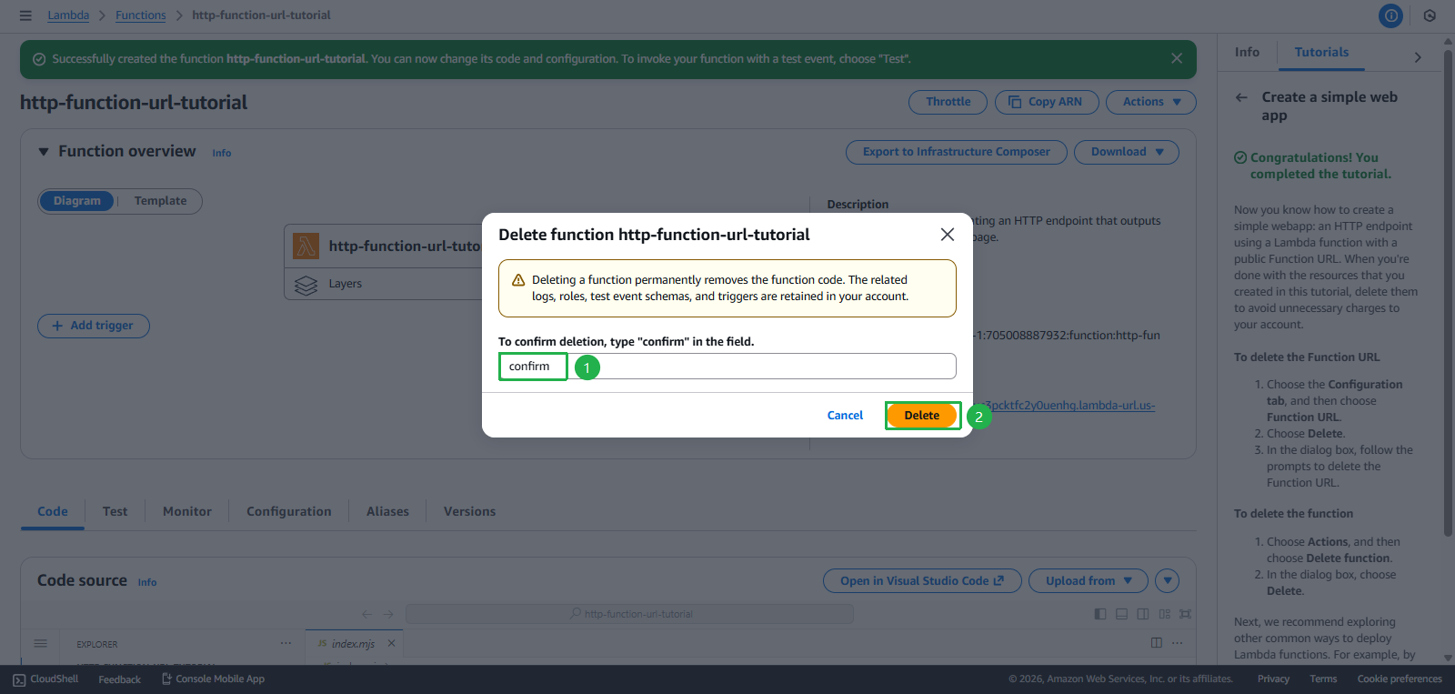The height and width of the screenshot is (694, 1455).
Task: Open CloudShell from the footer
Action: (45, 679)
